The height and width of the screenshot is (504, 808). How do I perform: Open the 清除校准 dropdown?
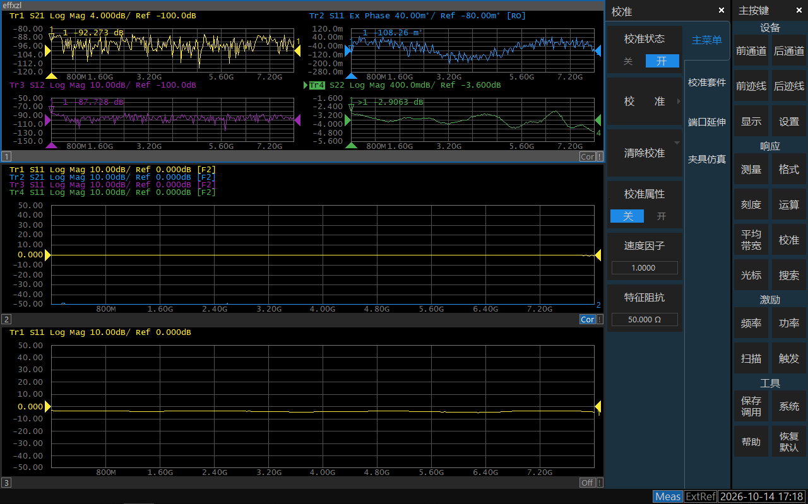coord(677,142)
